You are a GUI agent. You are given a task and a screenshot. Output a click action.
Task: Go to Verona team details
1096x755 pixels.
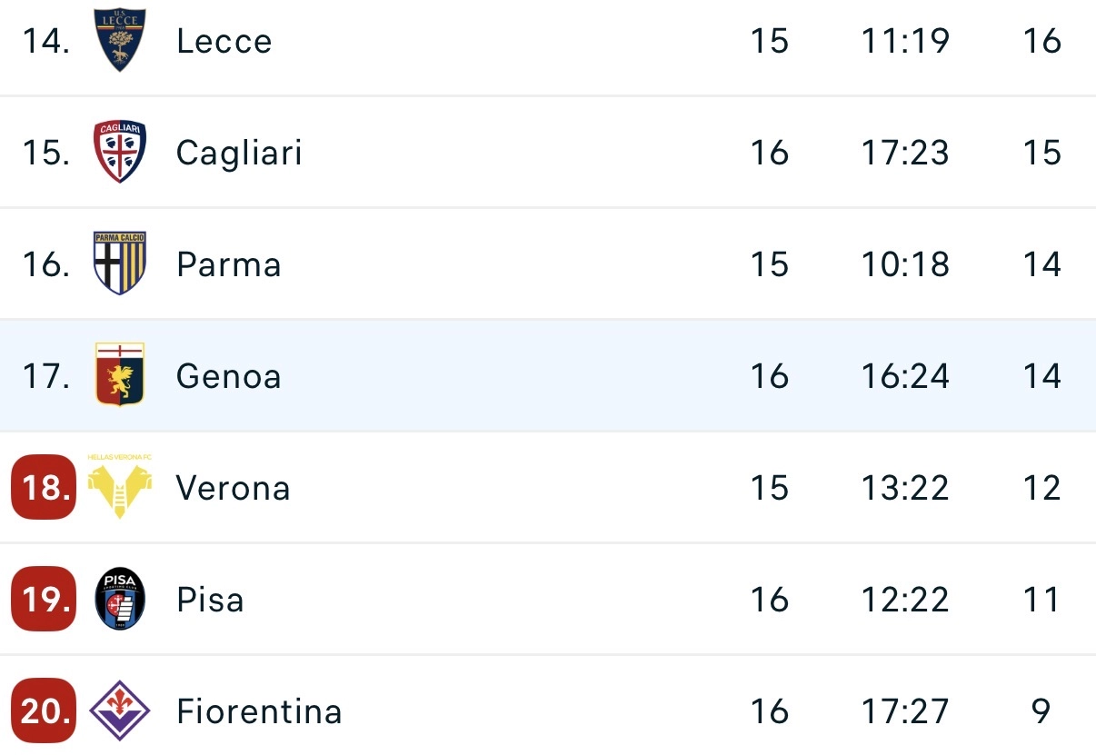click(x=234, y=489)
